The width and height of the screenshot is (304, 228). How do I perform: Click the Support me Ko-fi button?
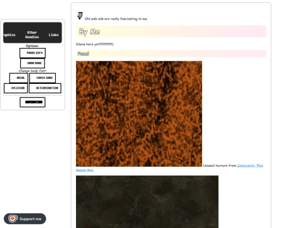[x=25, y=218]
